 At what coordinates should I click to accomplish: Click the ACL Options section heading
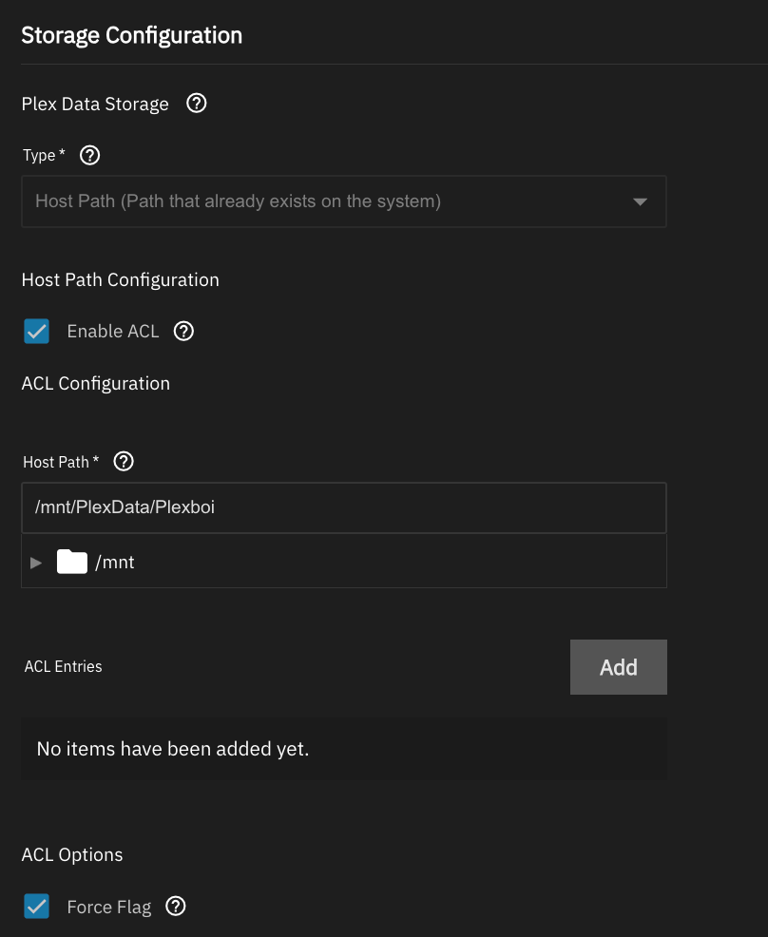(72, 854)
